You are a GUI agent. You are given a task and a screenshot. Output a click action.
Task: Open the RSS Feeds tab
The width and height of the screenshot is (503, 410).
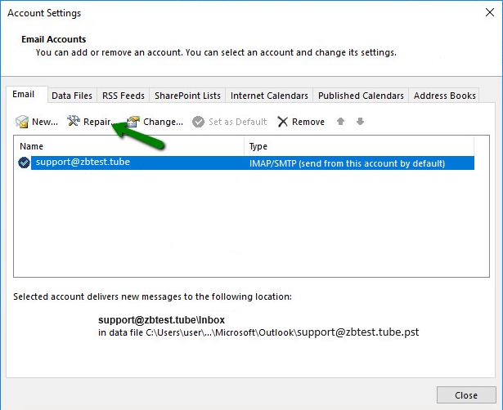124,96
